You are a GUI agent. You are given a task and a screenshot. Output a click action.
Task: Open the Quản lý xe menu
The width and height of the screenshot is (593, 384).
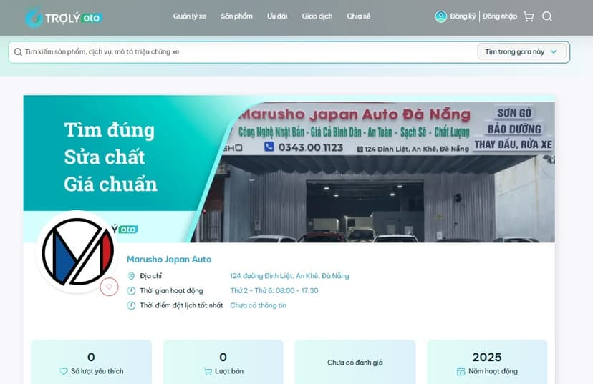tap(190, 16)
